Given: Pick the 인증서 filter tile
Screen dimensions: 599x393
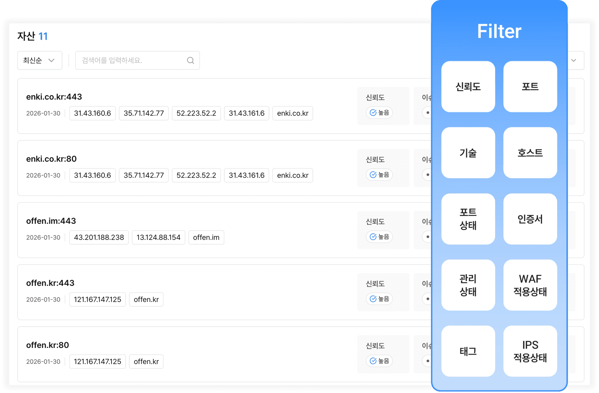Looking at the screenshot, I should click(x=530, y=219).
